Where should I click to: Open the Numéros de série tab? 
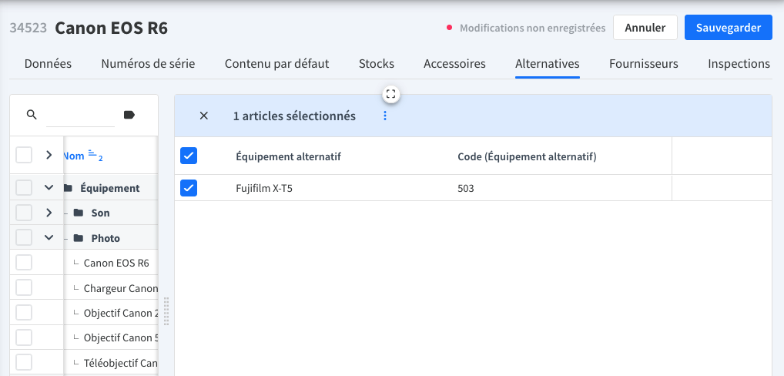point(148,64)
